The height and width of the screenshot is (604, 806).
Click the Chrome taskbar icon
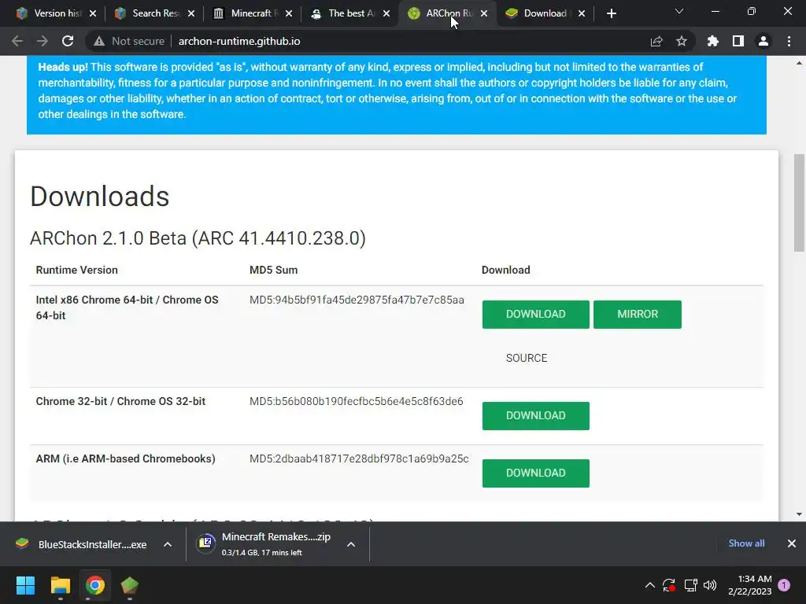pos(95,585)
